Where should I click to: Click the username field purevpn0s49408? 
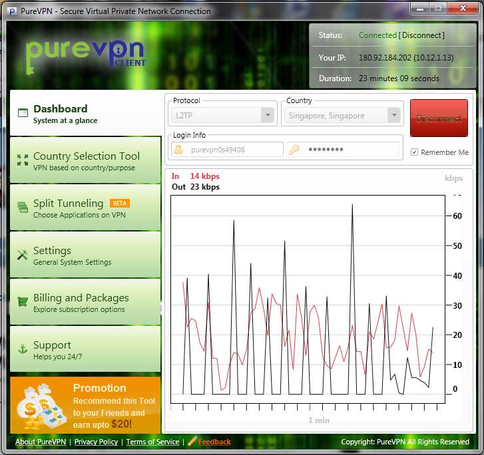tap(227, 150)
